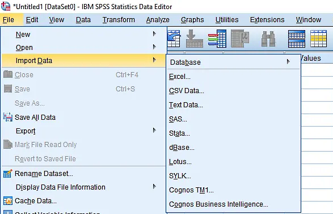
Task: Click the Insert Cases toolbar icon
Action: point(297,39)
